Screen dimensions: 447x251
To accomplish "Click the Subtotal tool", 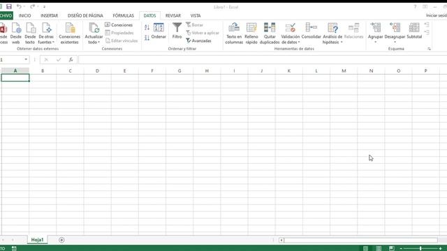I will (414, 31).
